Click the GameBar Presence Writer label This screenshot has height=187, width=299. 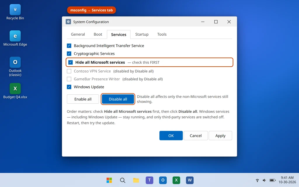[x=97, y=79]
